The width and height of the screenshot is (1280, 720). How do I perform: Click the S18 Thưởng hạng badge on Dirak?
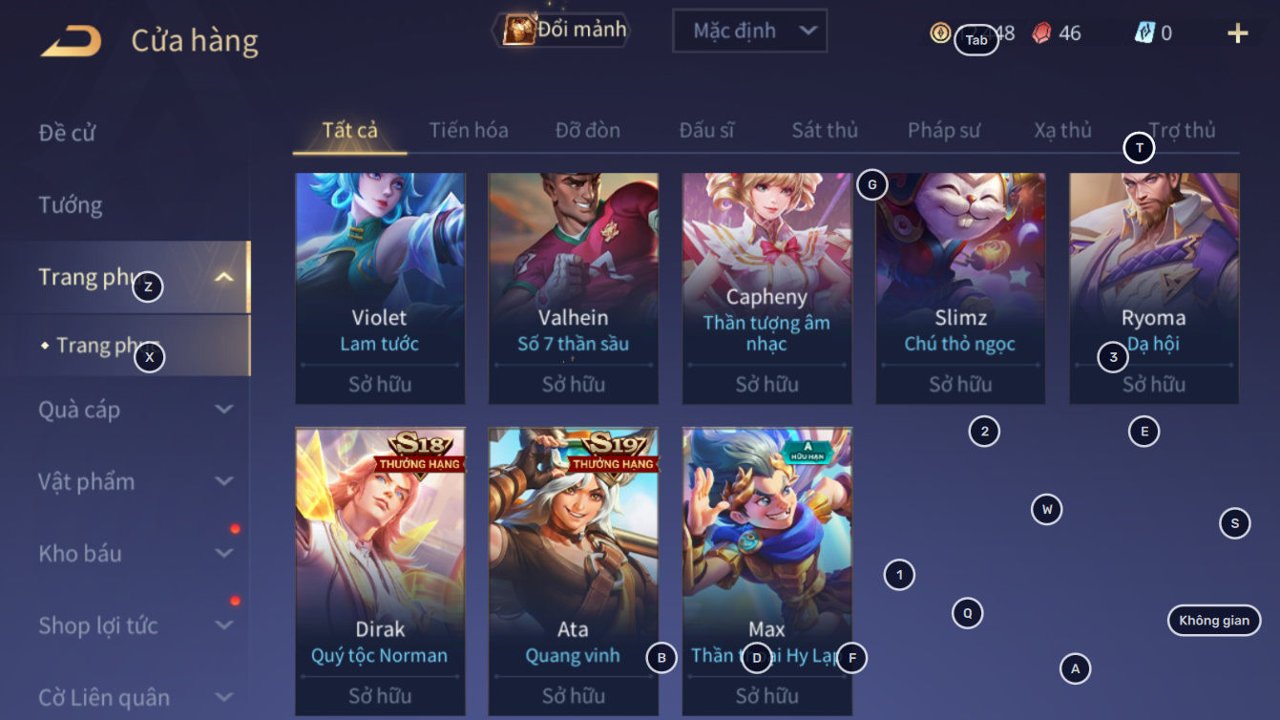[x=422, y=451]
